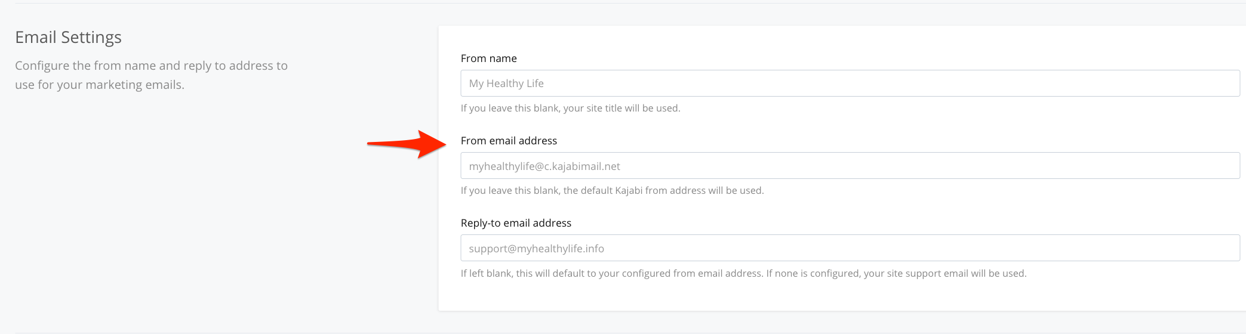Activate the Reply-to email address input field

tap(850, 248)
